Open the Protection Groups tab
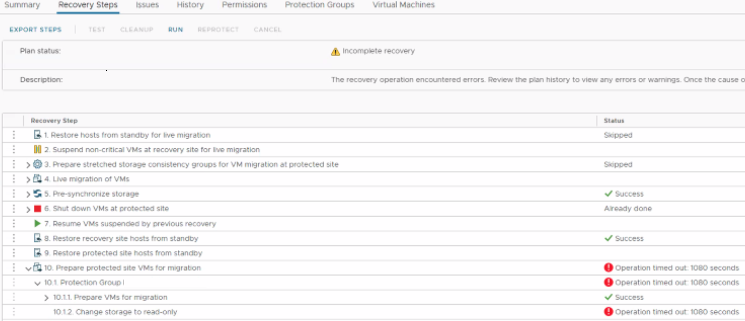This screenshot has width=745, height=321. [x=319, y=5]
